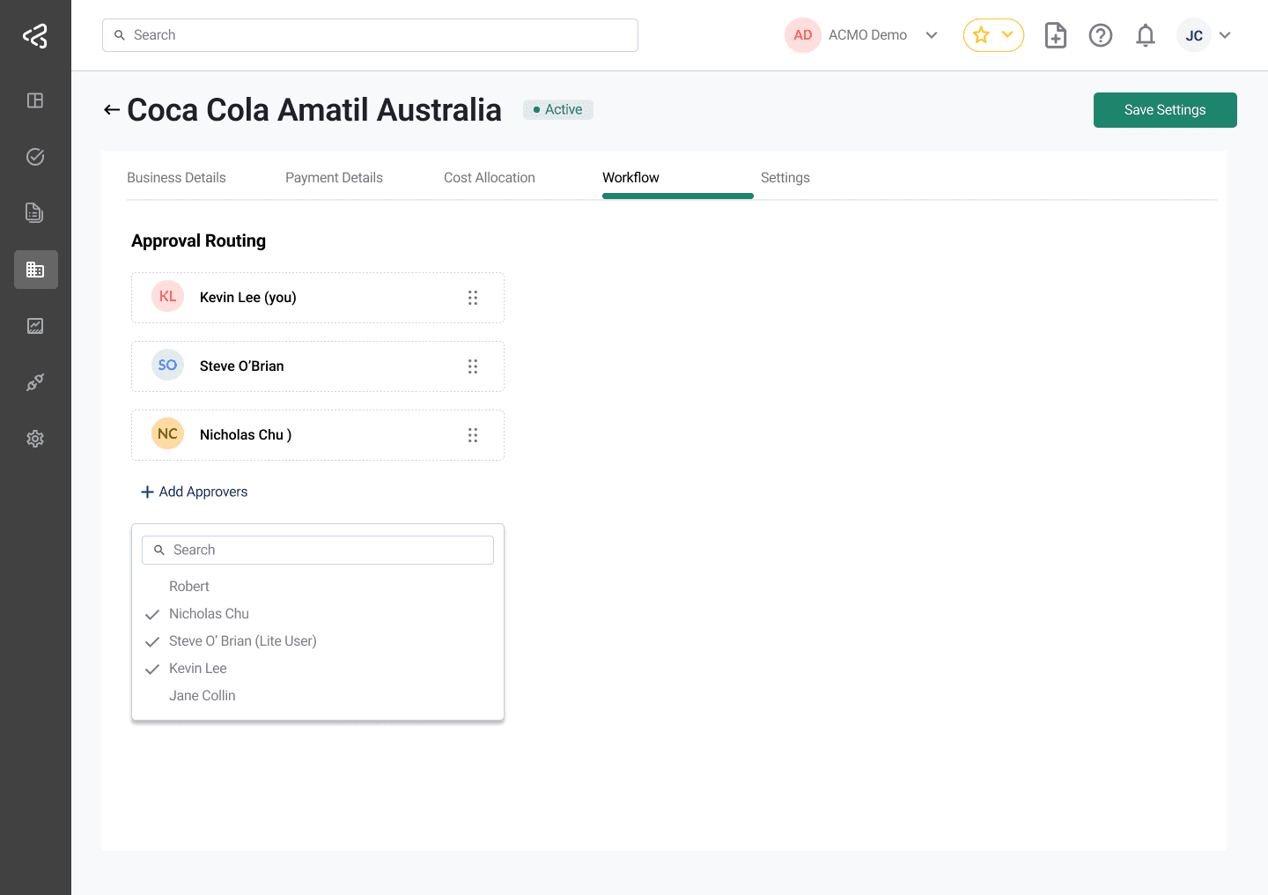Click the Nicholas Chu approver card
The image size is (1268, 895).
[318, 435]
